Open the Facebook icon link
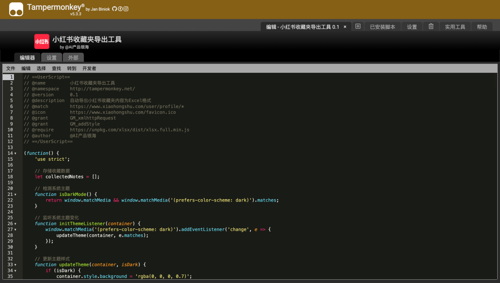This screenshot has height=283, width=500. pyautogui.click(x=120, y=9)
